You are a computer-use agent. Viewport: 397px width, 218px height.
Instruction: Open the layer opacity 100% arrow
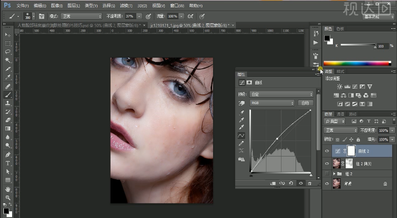click(x=392, y=130)
